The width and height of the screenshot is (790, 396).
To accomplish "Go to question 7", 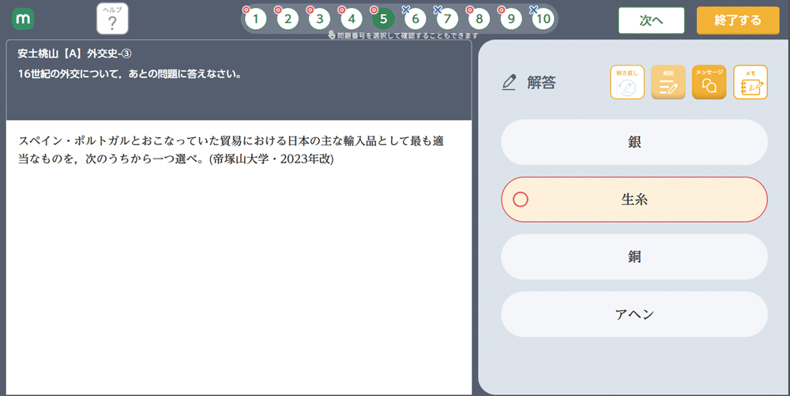I will click(447, 19).
